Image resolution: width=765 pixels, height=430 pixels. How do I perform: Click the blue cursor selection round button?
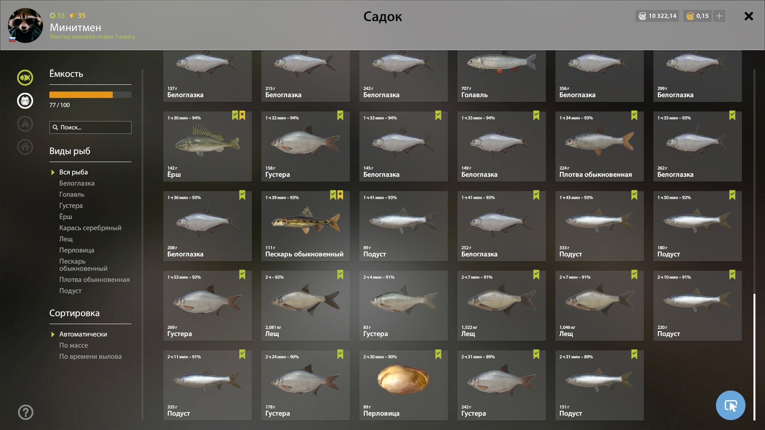(x=730, y=405)
